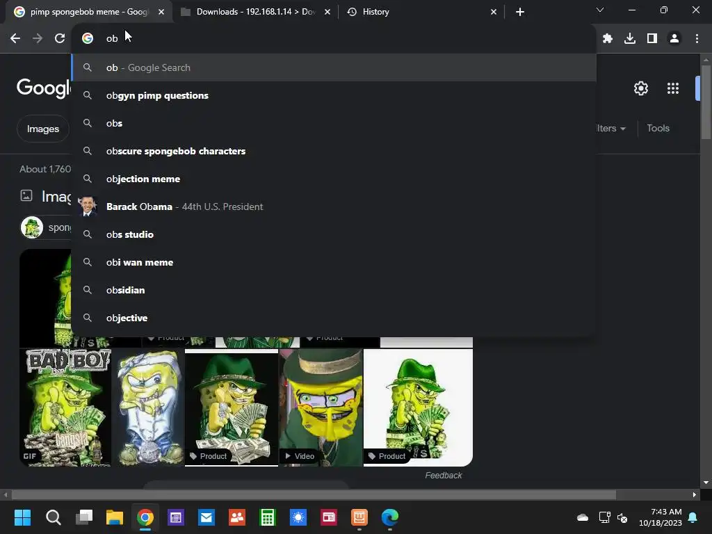Choose 'obi wan meme' suggestion
The width and height of the screenshot is (712, 534).
pos(334,262)
